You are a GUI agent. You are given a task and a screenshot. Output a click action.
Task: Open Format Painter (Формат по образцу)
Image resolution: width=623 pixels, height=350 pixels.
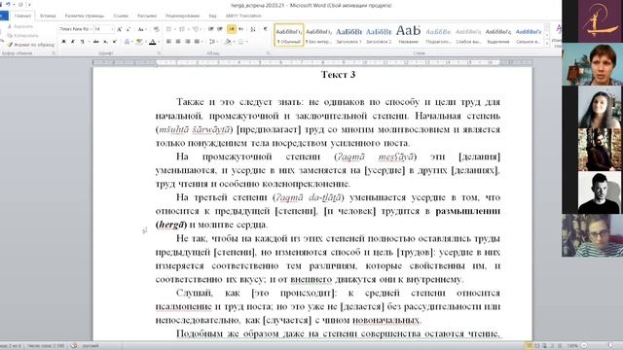(x=31, y=45)
